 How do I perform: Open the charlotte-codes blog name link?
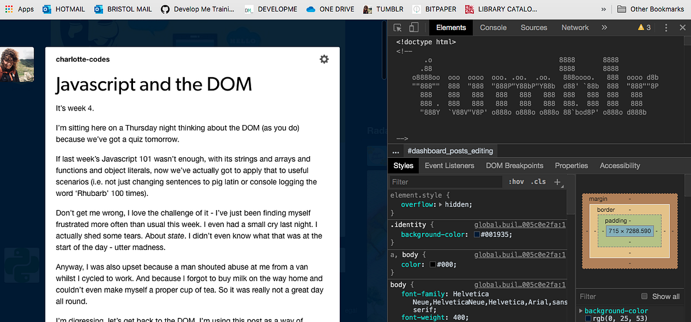click(83, 59)
